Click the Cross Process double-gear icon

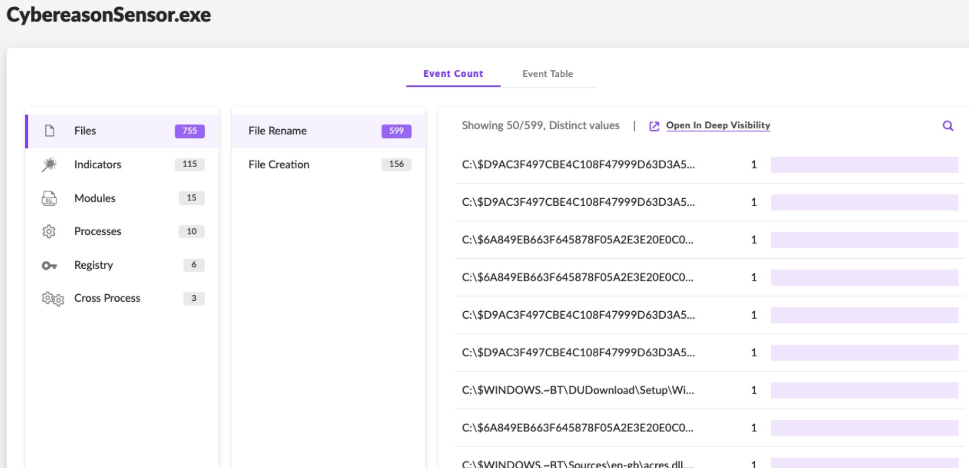[53, 299]
